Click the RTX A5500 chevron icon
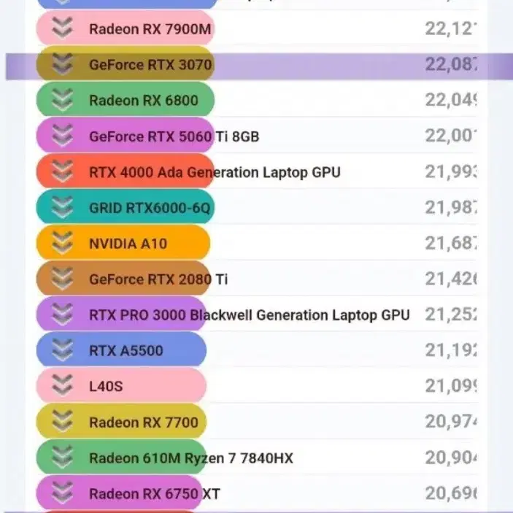Screen dimensions: 513x513 tap(62, 350)
